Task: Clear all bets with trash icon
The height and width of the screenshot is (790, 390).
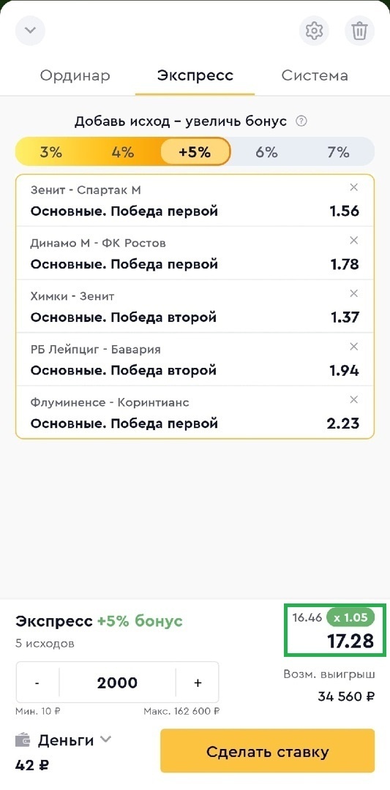Action: (x=359, y=31)
